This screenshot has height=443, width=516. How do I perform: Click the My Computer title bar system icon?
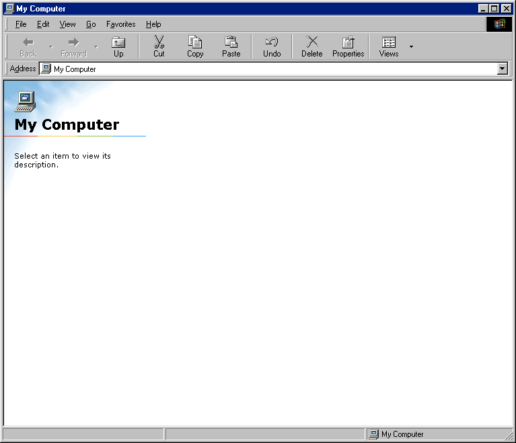(x=9, y=9)
